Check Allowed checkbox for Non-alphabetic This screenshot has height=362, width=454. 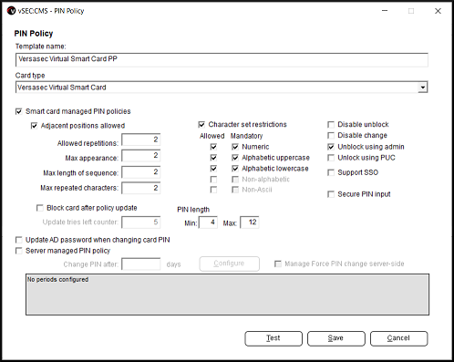pos(213,180)
